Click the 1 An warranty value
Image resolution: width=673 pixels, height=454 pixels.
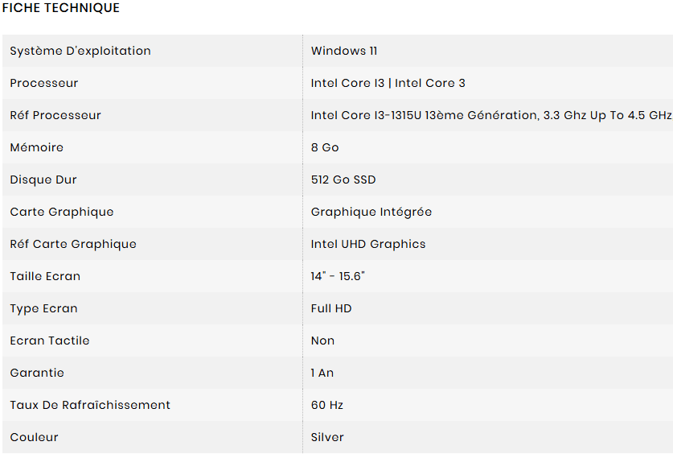[322, 373]
